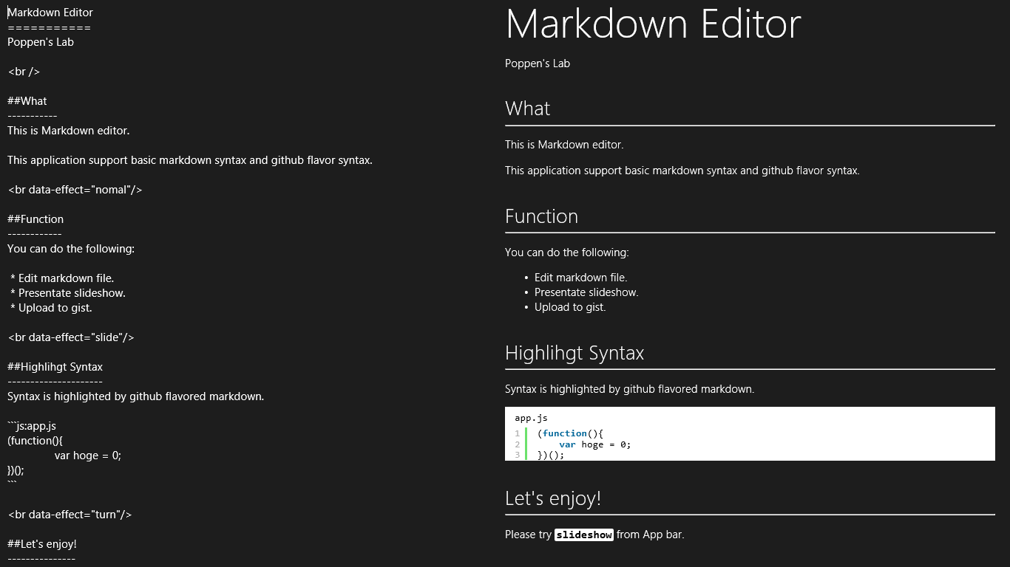Click the '})();' line in source editor
Viewport: 1010px width, 567px height.
pyautogui.click(x=16, y=470)
